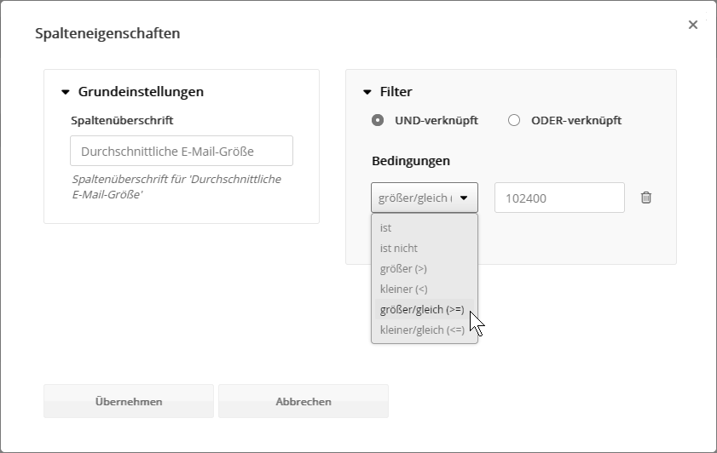Close the Spalteneigenschaften dialog
Image resolution: width=717 pixels, height=453 pixels.
(693, 25)
